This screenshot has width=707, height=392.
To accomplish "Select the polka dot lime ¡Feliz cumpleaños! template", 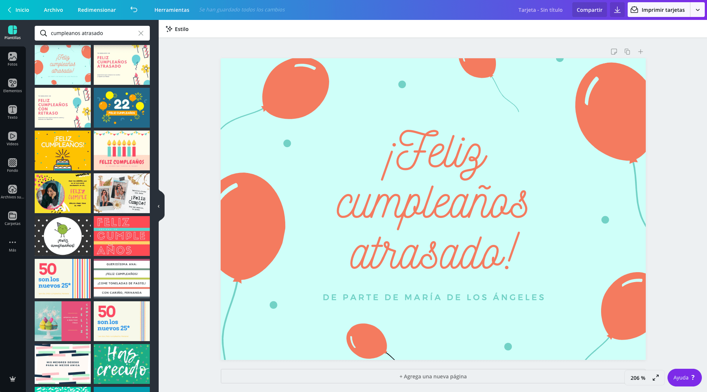I will 63,236.
